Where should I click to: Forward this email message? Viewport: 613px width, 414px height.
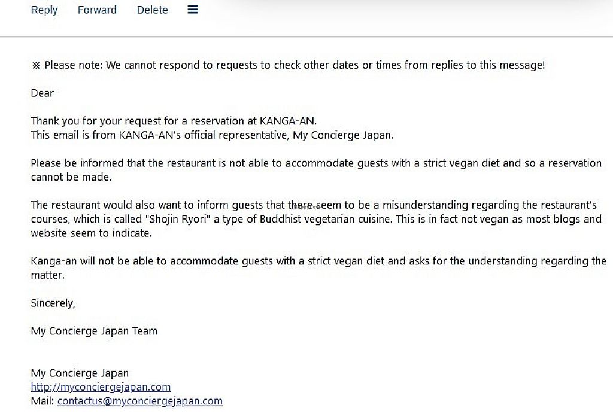click(97, 10)
